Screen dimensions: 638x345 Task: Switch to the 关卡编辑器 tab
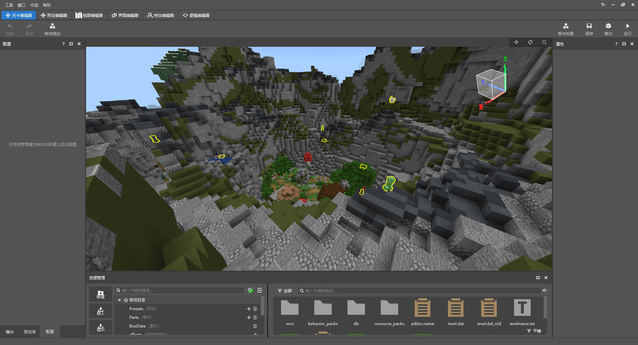pyautogui.click(x=19, y=15)
